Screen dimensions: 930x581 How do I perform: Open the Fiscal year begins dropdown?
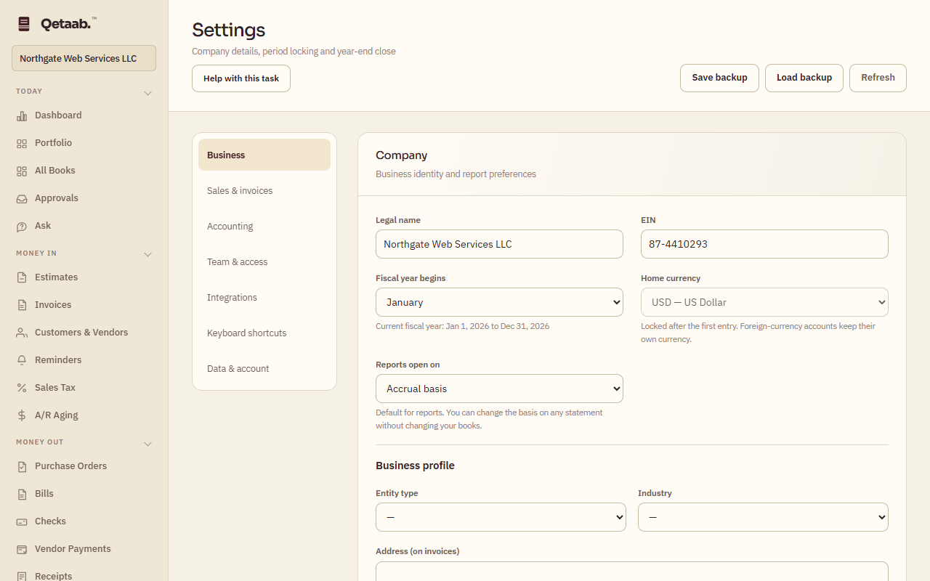[499, 302]
